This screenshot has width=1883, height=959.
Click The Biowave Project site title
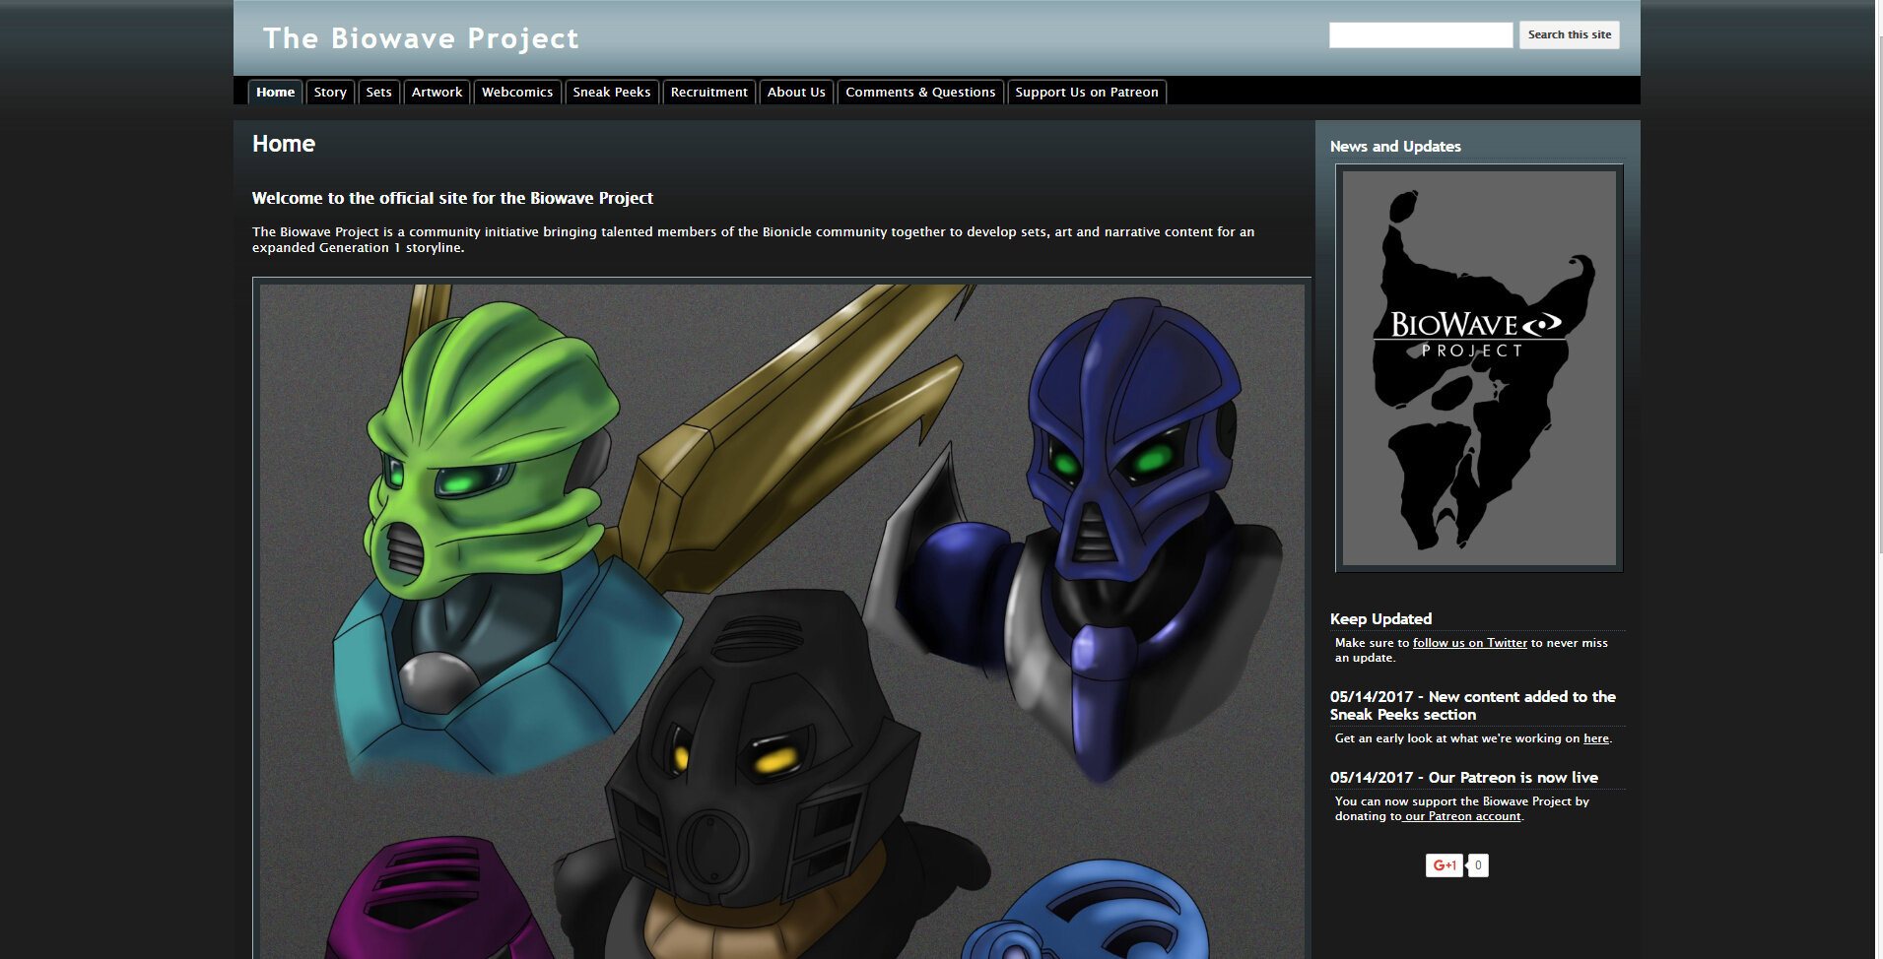click(421, 38)
